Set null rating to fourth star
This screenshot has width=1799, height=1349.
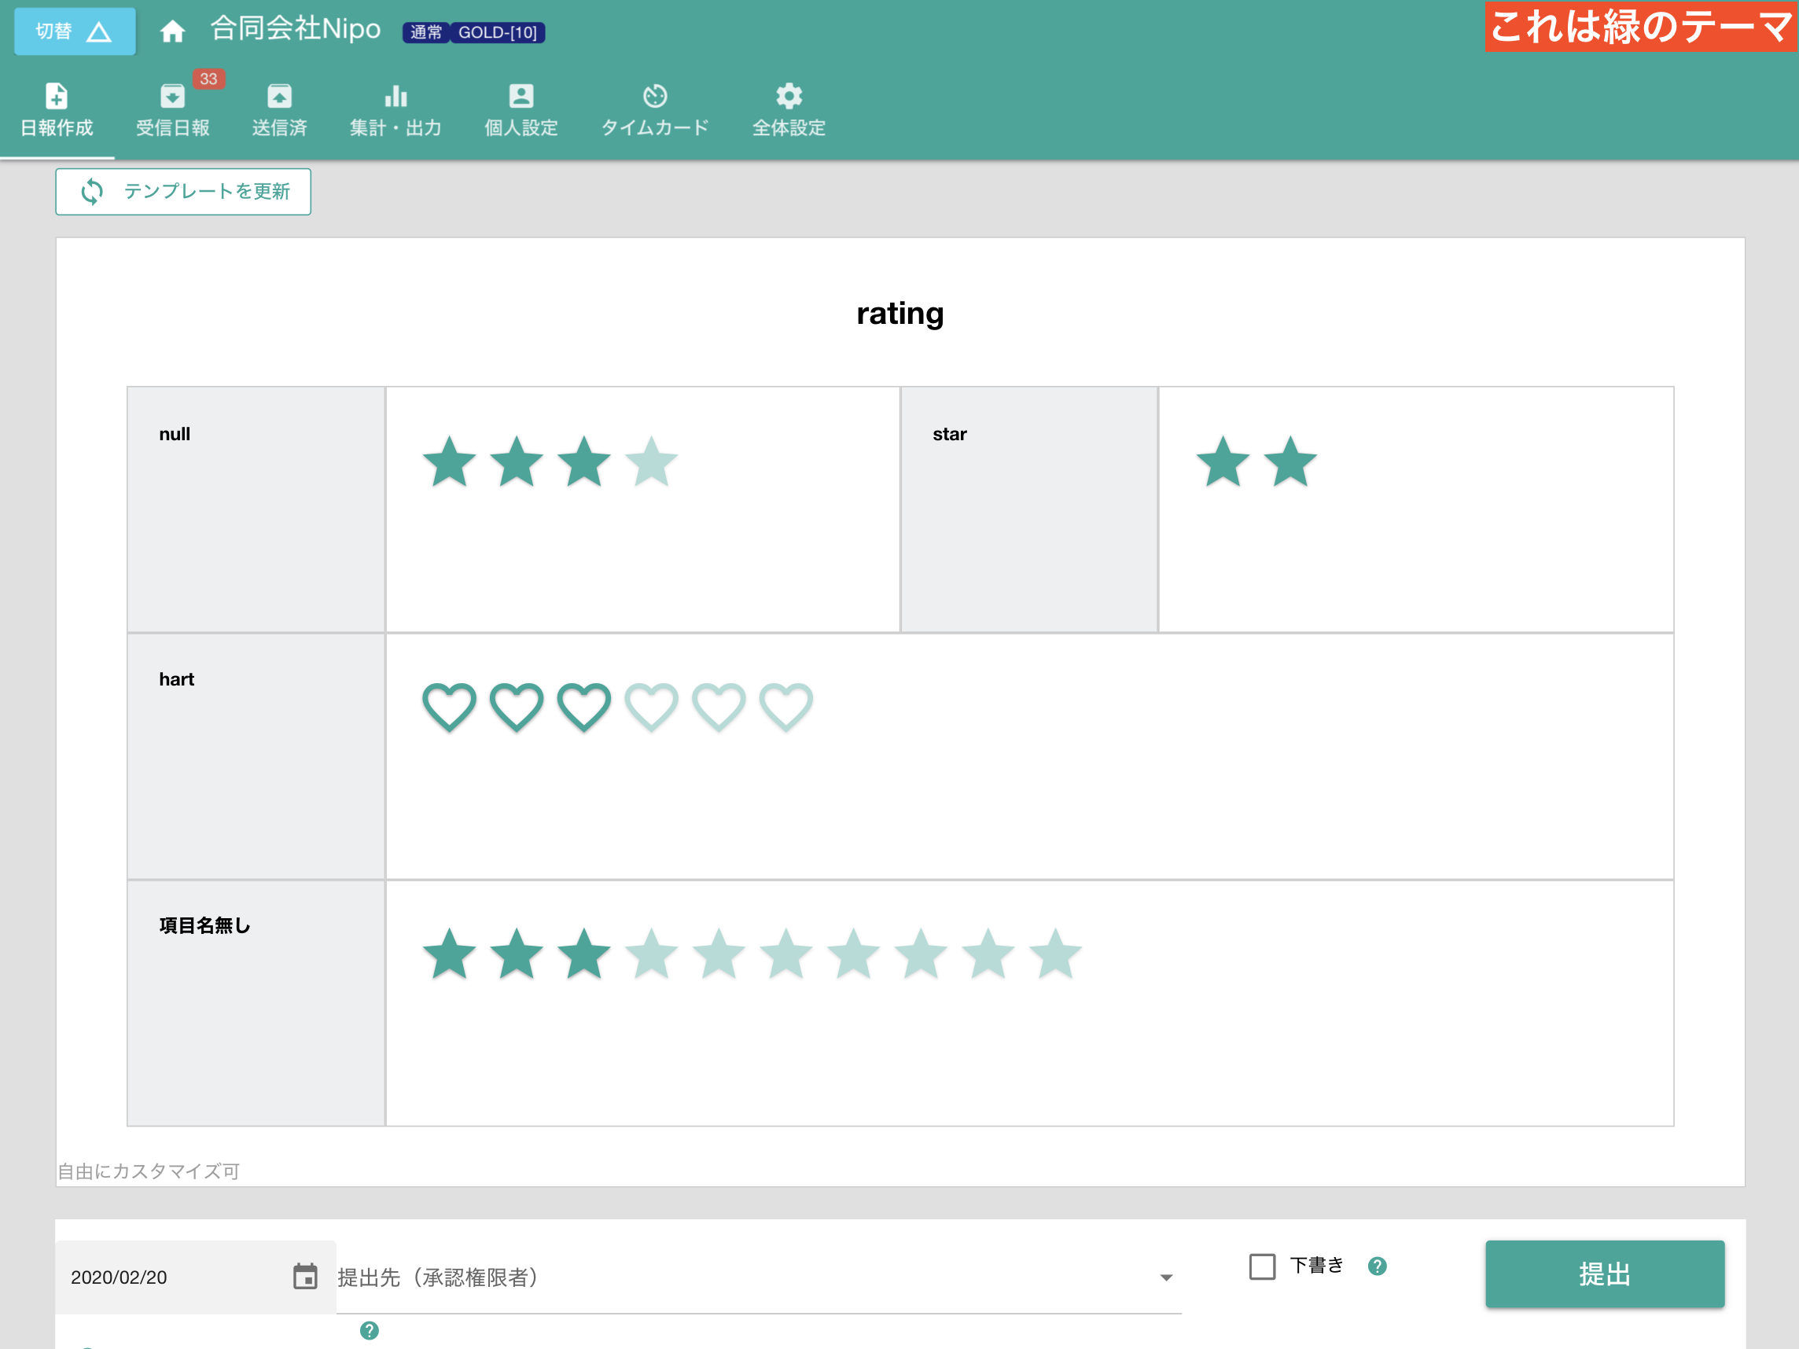coord(652,462)
